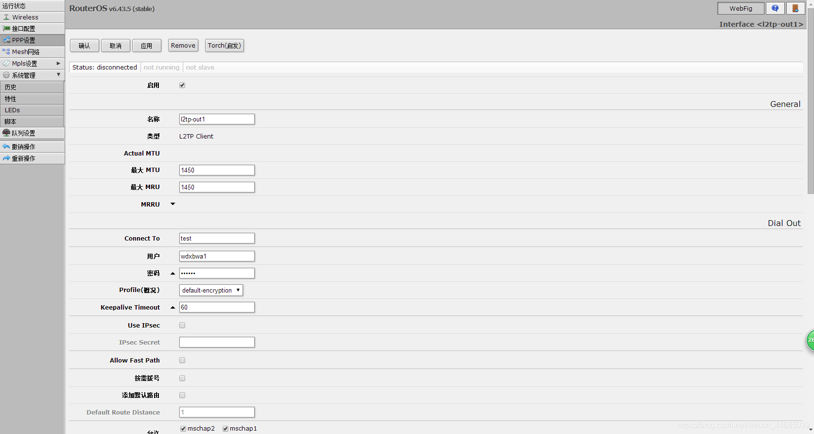Click the Connect To input field
The image size is (814, 434).
pyautogui.click(x=217, y=238)
